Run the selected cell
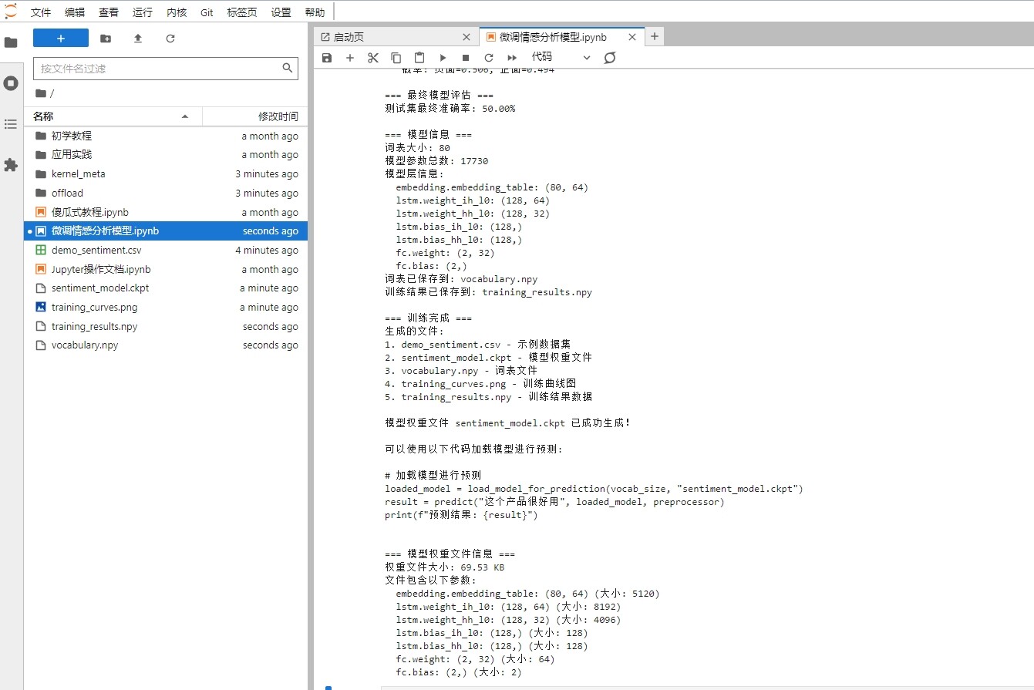 (x=443, y=58)
